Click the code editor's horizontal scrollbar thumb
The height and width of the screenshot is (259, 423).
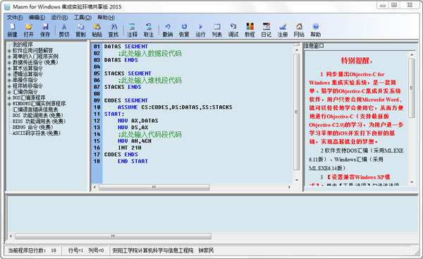[154, 187]
